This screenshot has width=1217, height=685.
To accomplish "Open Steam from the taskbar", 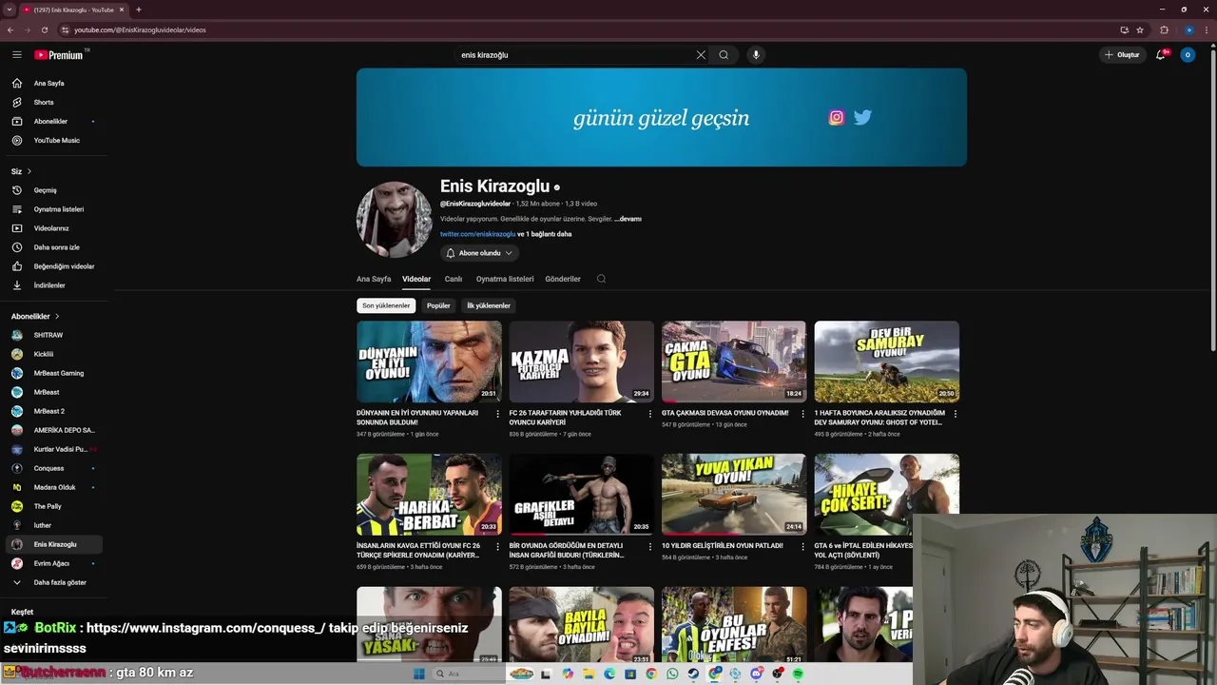I will coord(693,674).
